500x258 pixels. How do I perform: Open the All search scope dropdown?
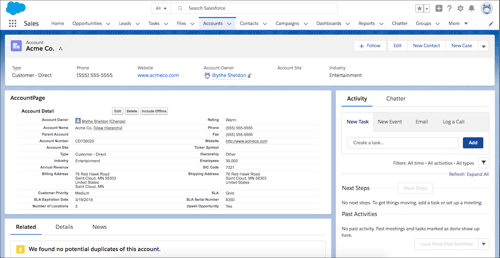(x=161, y=8)
